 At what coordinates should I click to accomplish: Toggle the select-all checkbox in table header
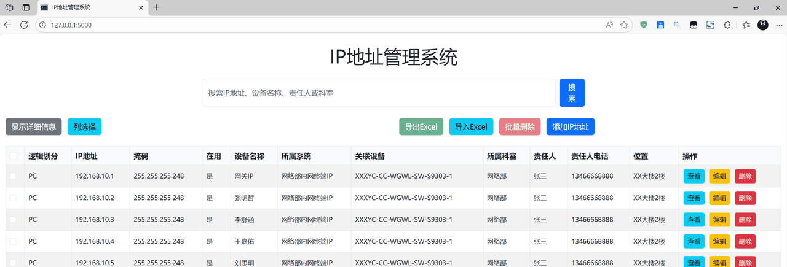(x=14, y=157)
